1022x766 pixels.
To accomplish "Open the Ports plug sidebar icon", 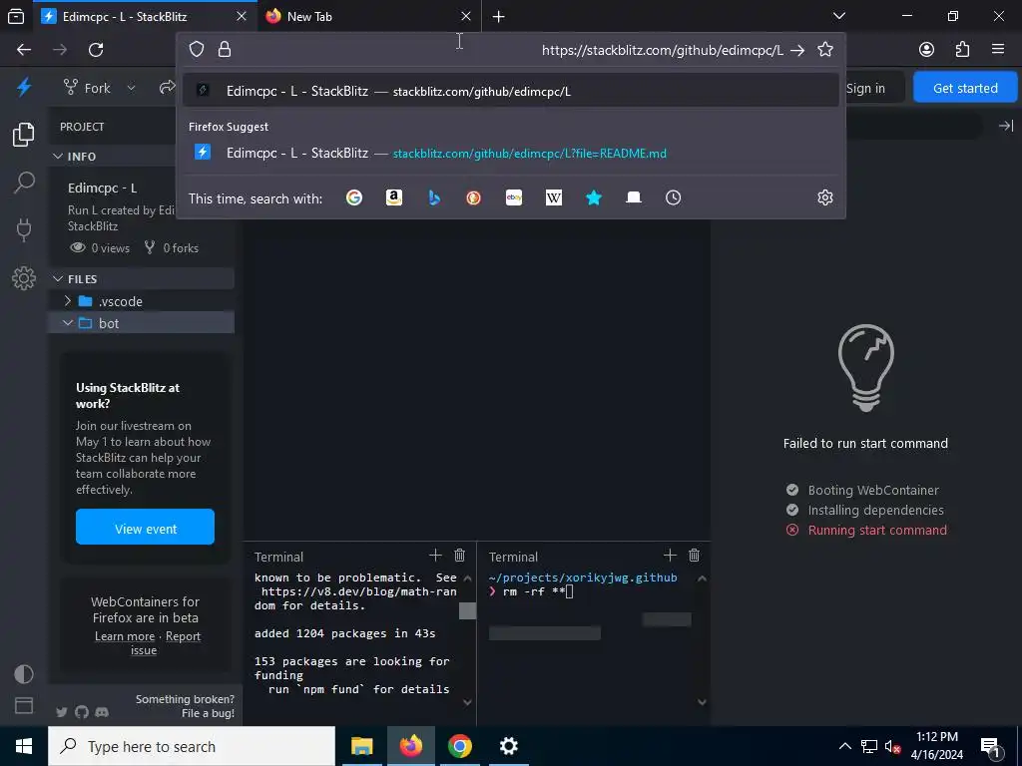I will click(24, 230).
